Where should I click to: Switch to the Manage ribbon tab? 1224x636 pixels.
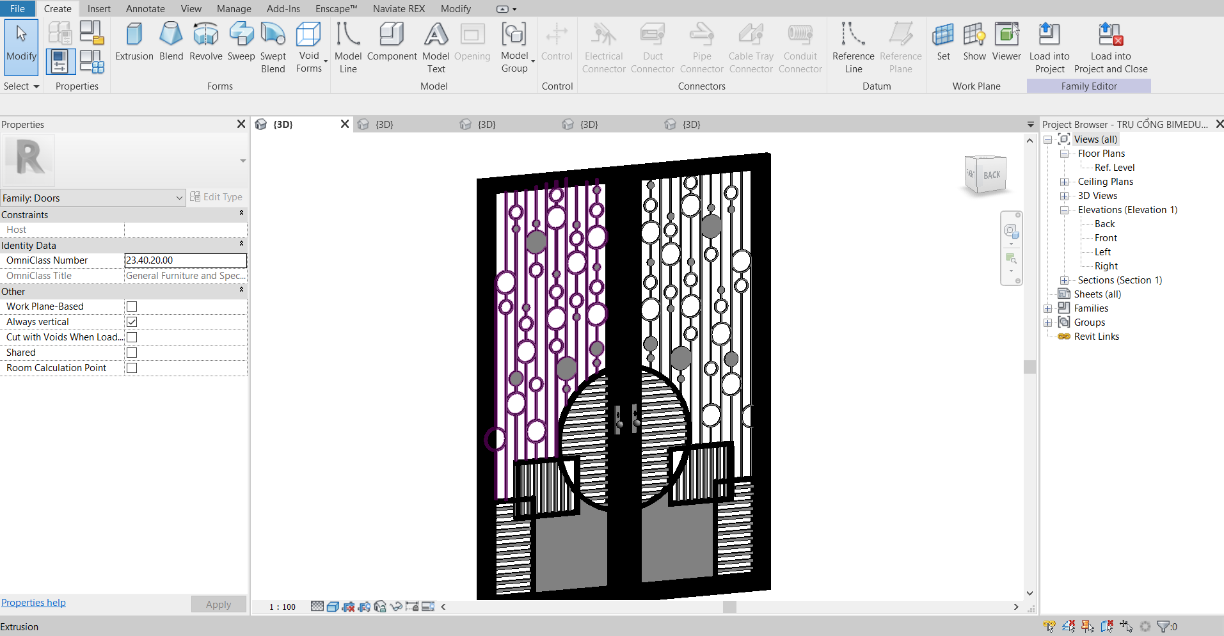[x=234, y=9]
